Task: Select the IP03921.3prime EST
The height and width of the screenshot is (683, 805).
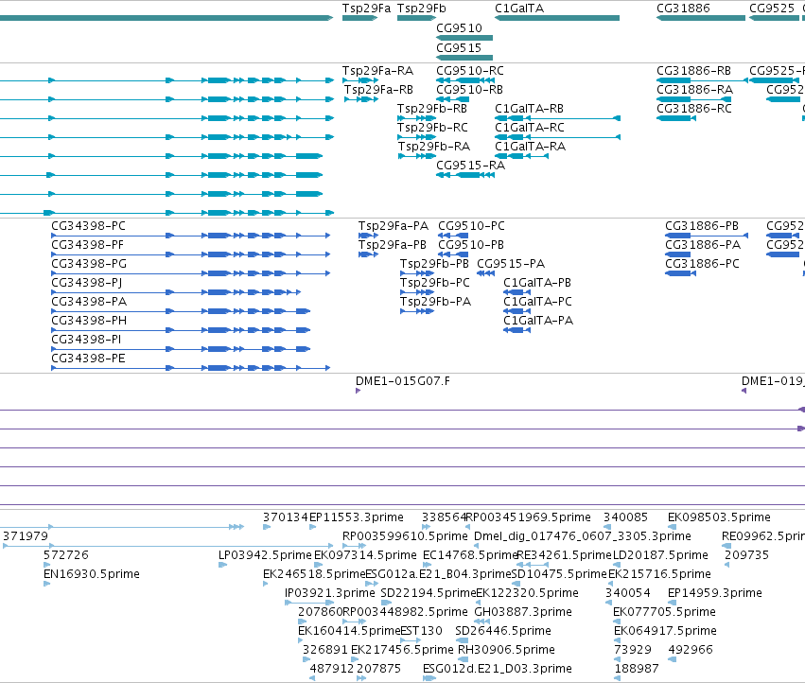Action: (x=309, y=603)
